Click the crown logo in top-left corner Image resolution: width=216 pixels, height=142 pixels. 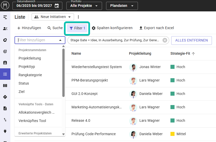[x=5, y=5]
